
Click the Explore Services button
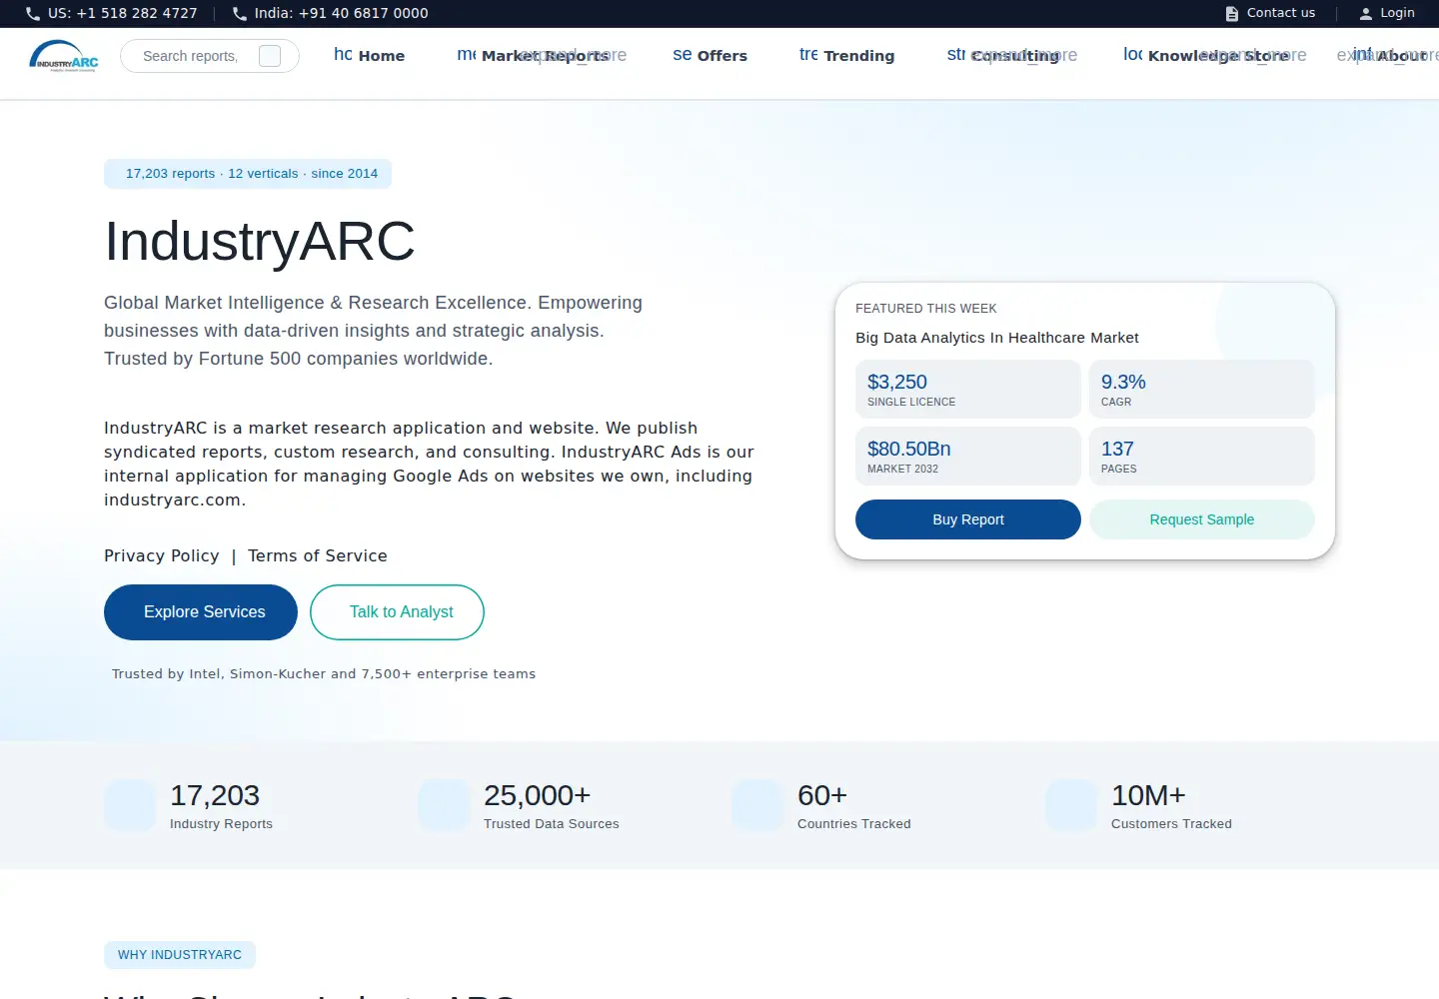(201, 612)
